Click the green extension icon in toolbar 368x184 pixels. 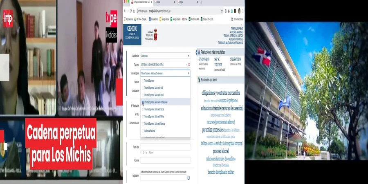click(x=232, y=11)
